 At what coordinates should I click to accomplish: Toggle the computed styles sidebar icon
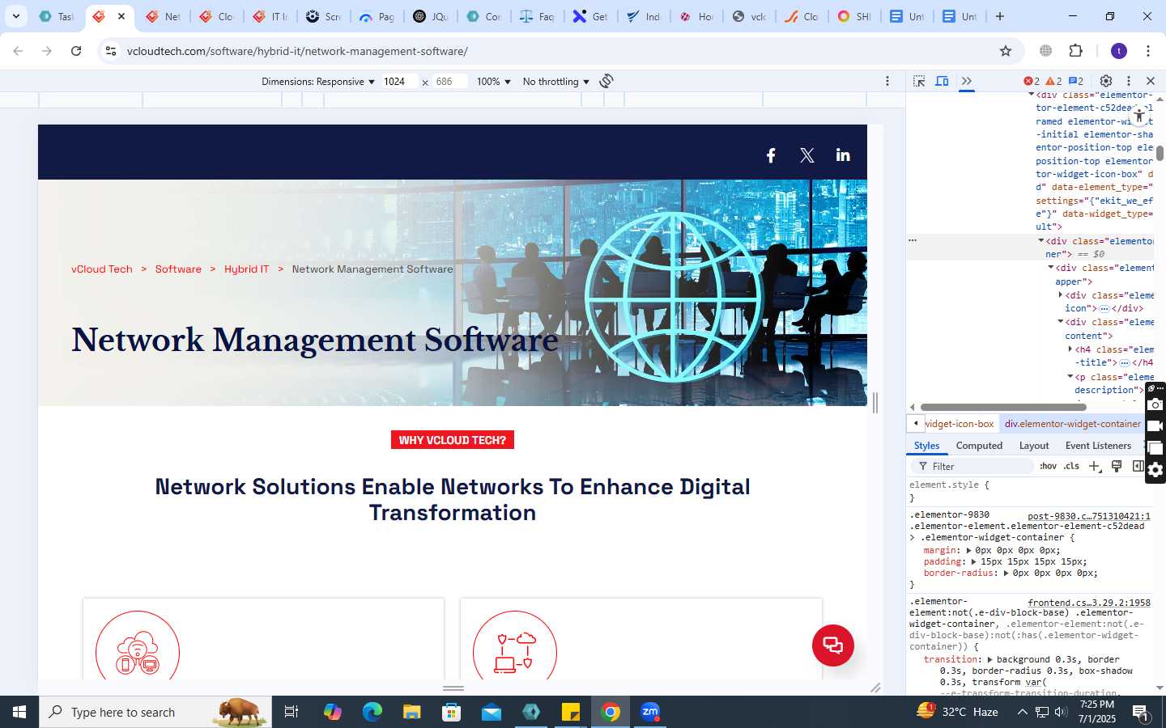(x=1138, y=466)
